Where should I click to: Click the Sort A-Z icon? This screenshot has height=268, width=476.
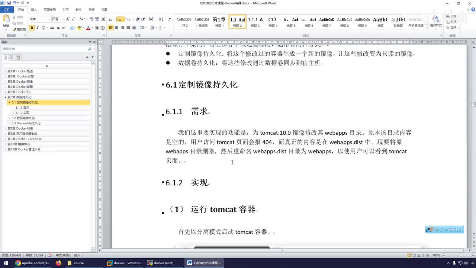pos(161,19)
